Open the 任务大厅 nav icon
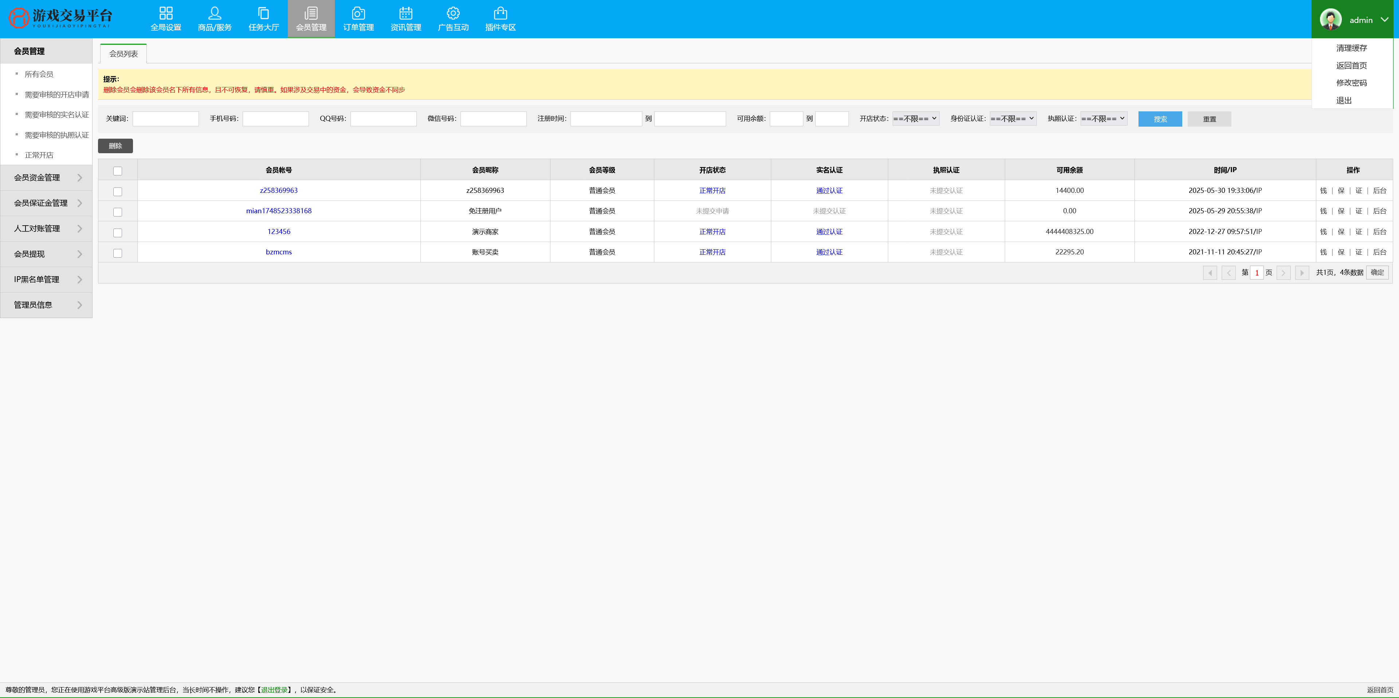Screen dimensions: 1399x698 263,13
